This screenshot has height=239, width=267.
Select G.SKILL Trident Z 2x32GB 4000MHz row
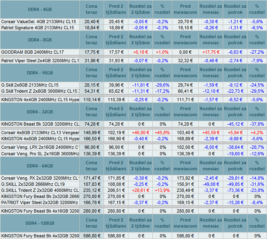(133, 190)
